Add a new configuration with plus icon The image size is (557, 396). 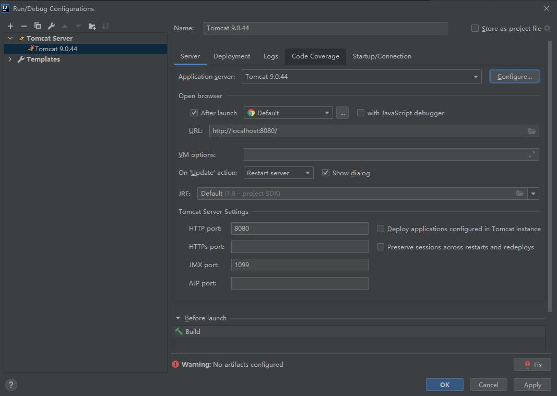(10, 26)
